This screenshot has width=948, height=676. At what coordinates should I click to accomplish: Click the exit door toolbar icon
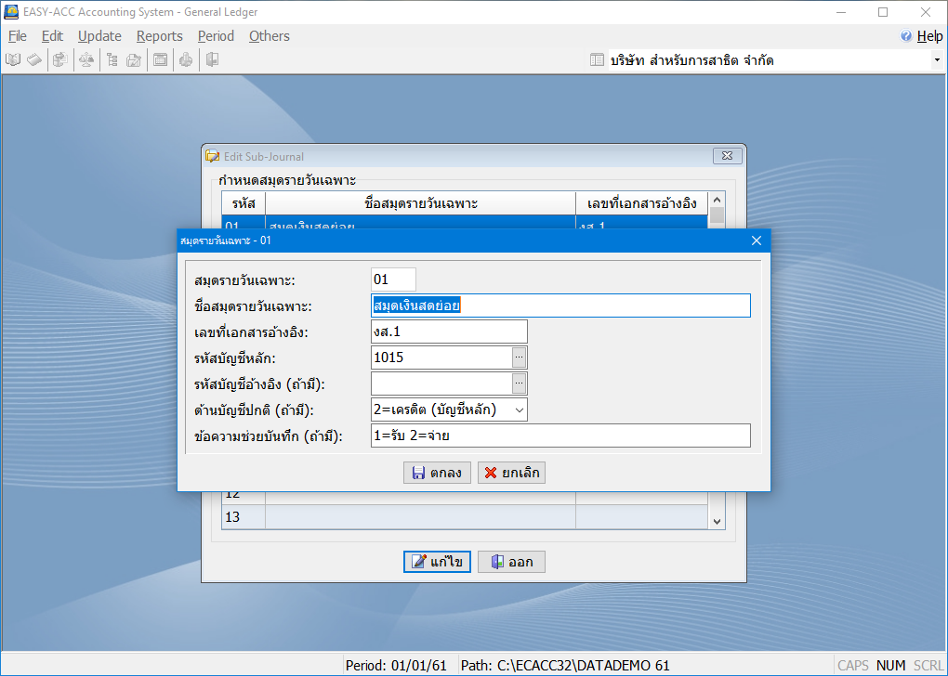[x=212, y=60]
